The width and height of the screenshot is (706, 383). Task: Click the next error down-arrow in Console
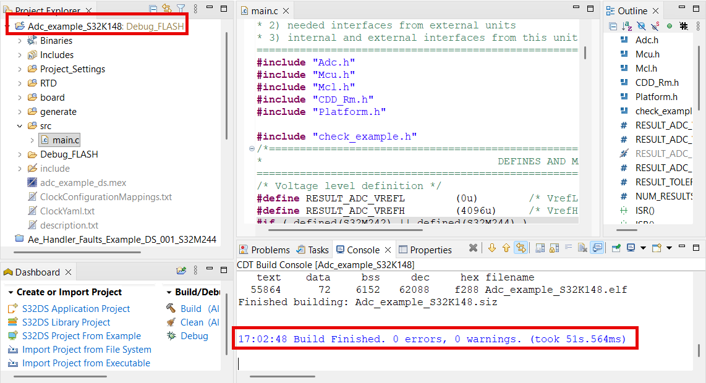491,248
